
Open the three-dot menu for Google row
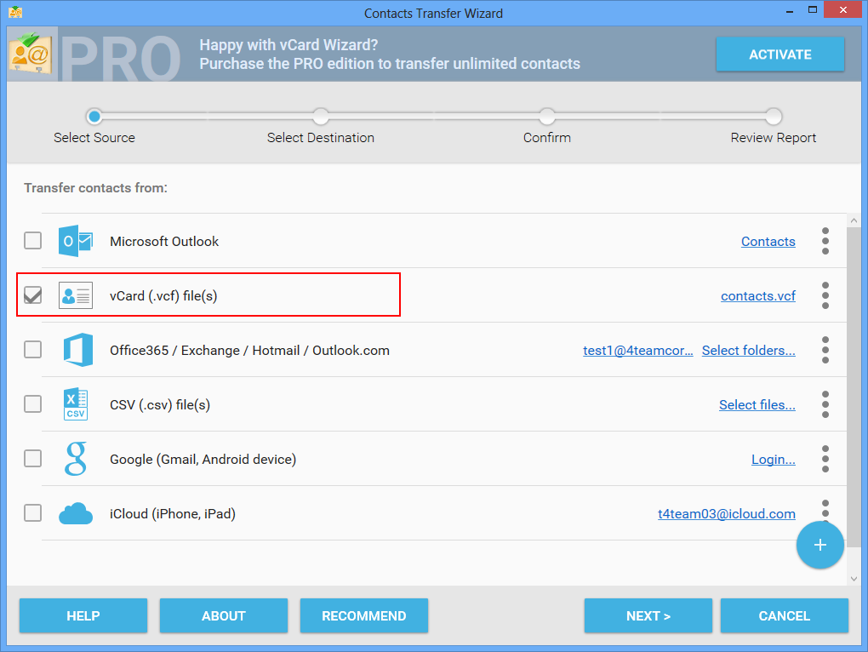[825, 459]
